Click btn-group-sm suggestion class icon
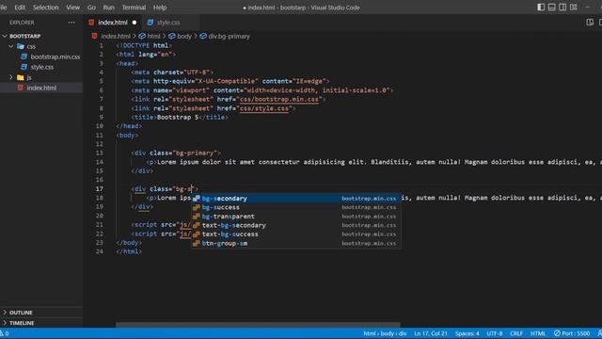 (x=197, y=243)
